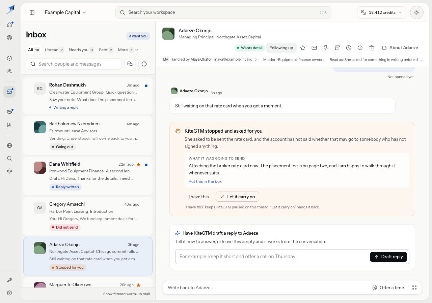The width and height of the screenshot is (432, 303).
Task: Click the clock snooze icon in the thread toolbar
Action: [x=349, y=48]
